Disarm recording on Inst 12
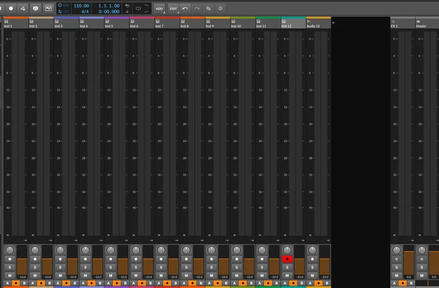 pyautogui.click(x=287, y=259)
